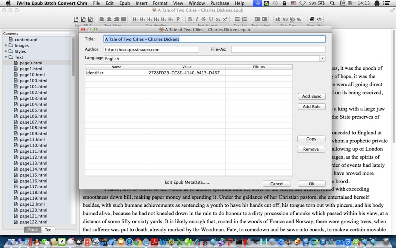Open the Epub menu

(125, 3)
